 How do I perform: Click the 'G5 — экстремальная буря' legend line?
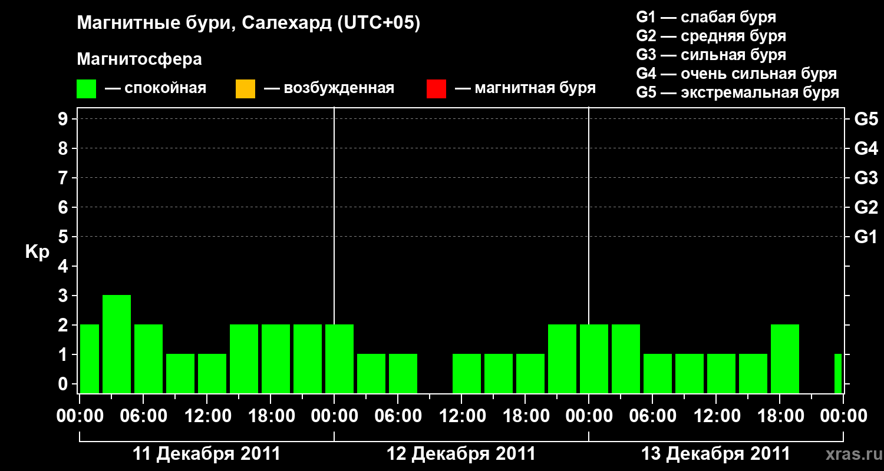737,92
